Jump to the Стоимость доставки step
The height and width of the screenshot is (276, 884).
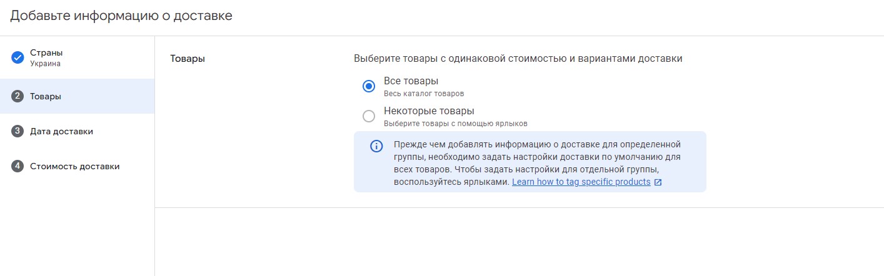click(74, 166)
